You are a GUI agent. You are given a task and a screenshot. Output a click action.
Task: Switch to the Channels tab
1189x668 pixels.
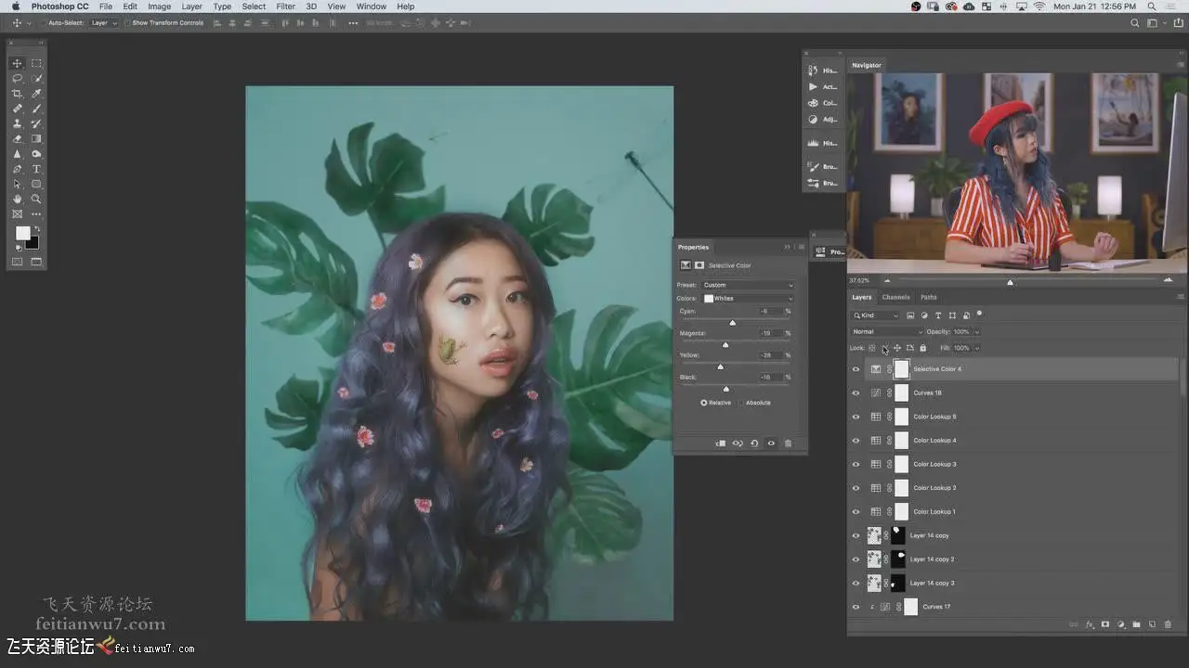point(895,297)
